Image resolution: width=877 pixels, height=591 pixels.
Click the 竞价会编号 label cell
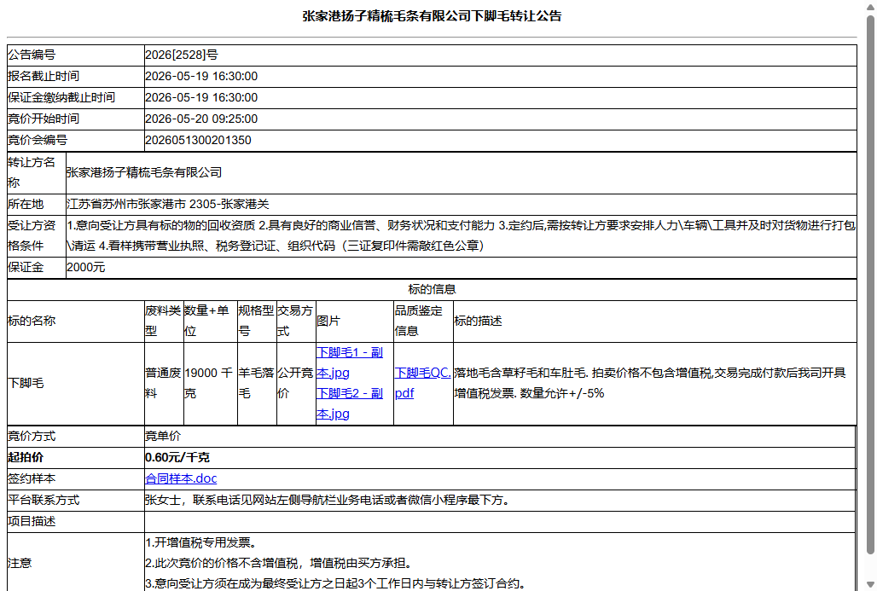coord(76,140)
